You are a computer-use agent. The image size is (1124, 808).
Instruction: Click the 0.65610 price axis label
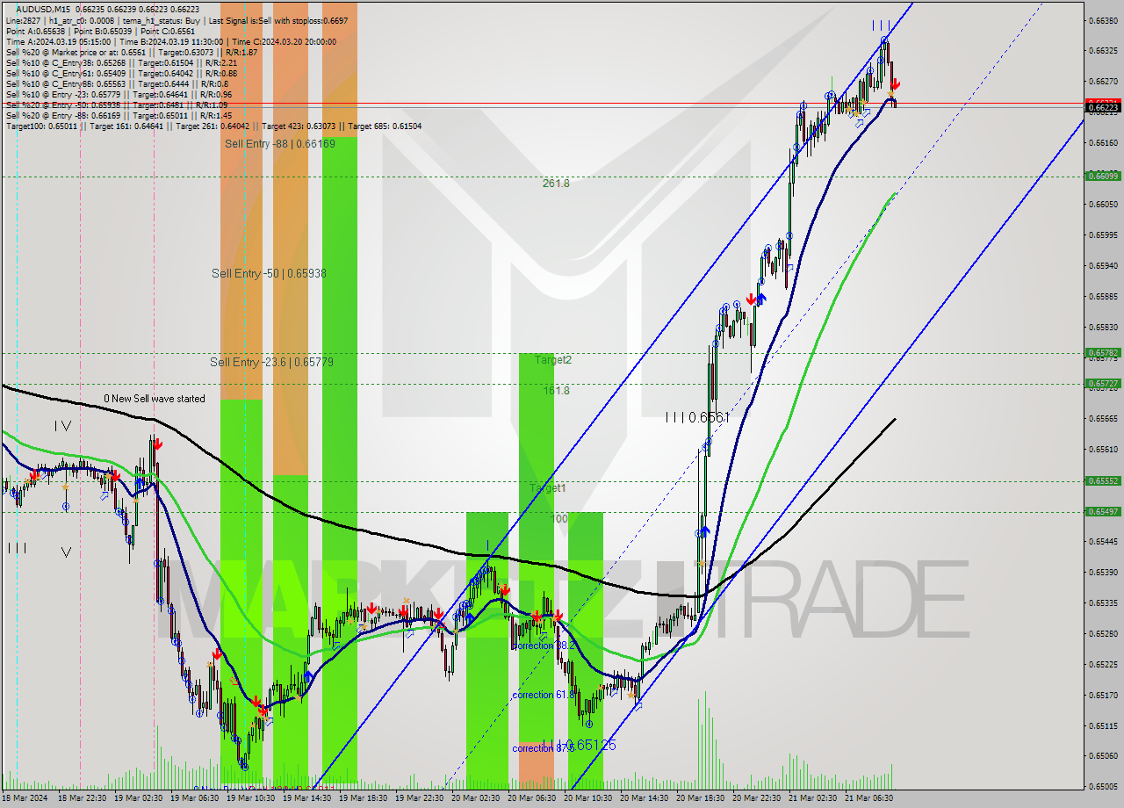pos(1104,450)
